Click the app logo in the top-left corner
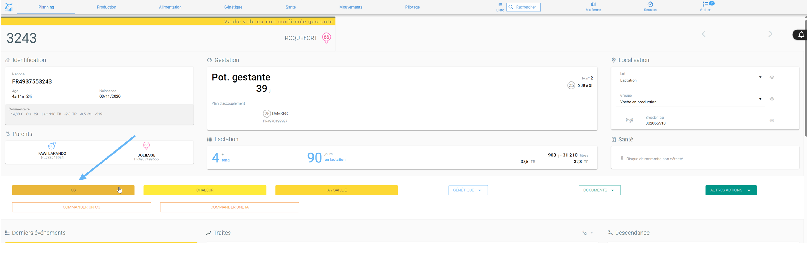 9,7
